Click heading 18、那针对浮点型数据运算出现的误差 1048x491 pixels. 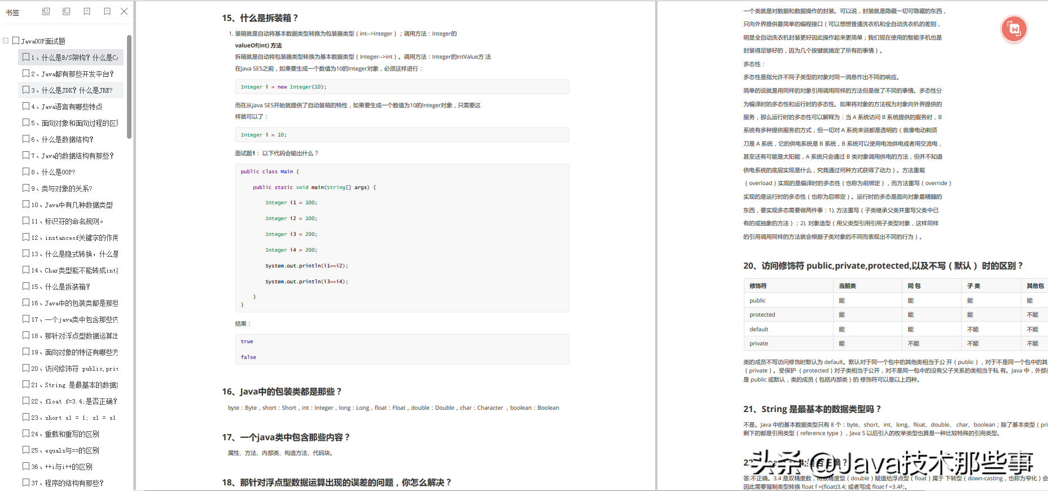pyautogui.click(x=337, y=483)
